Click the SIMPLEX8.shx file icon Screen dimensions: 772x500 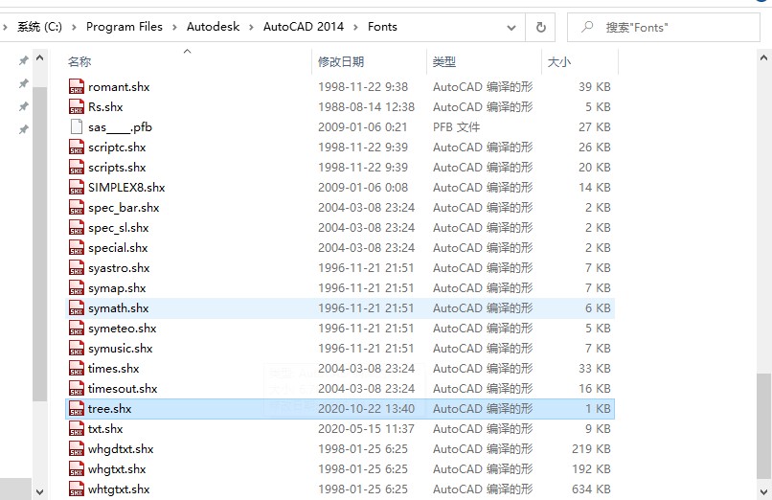pyautogui.click(x=77, y=188)
